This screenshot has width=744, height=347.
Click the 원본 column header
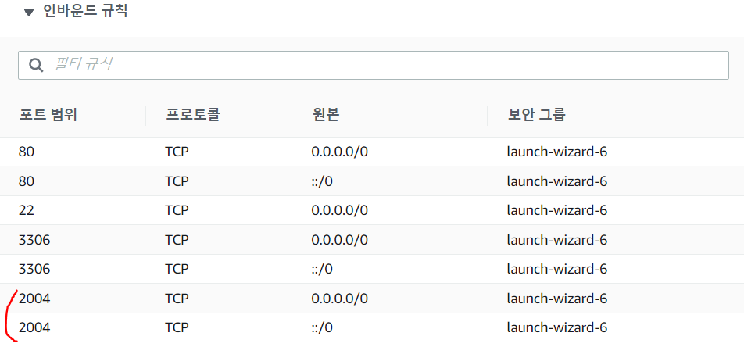click(325, 116)
